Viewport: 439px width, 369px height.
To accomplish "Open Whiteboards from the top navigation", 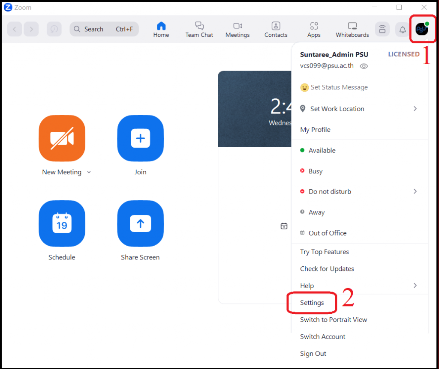I will [352, 29].
